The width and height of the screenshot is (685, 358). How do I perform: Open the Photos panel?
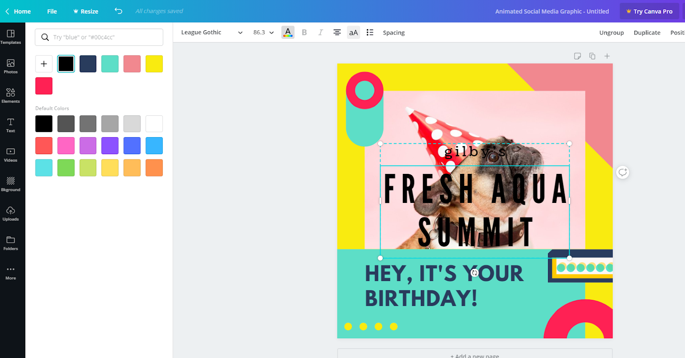point(11,66)
